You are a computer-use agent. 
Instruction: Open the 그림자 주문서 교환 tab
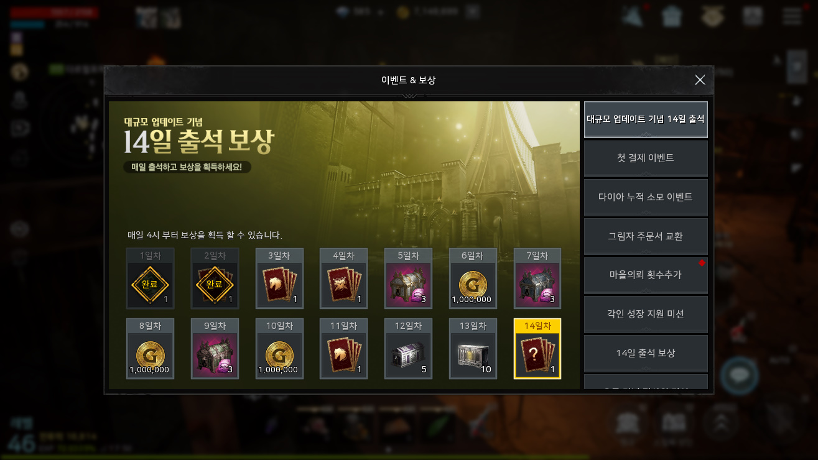646,236
